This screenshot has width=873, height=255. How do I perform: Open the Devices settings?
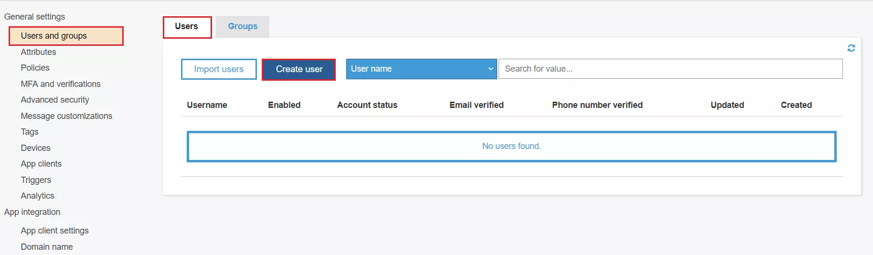tap(35, 148)
